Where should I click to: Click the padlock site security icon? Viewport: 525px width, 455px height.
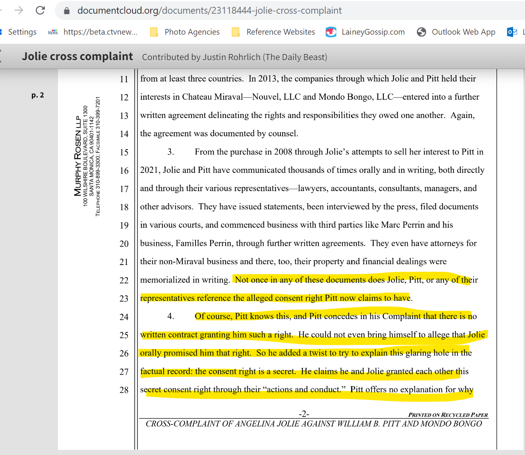[67, 11]
